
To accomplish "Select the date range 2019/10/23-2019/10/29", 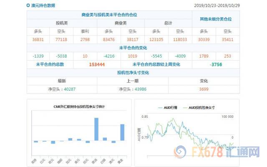I will 217,5.
